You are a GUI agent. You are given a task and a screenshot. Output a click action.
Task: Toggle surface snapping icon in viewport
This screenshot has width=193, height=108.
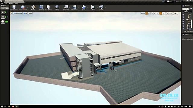point(152,13)
